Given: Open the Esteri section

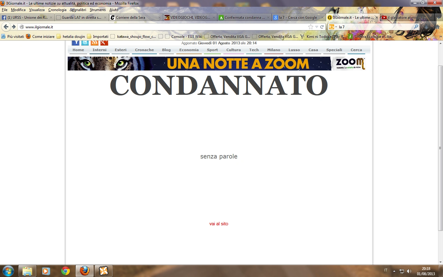Looking at the screenshot, I should 121,50.
